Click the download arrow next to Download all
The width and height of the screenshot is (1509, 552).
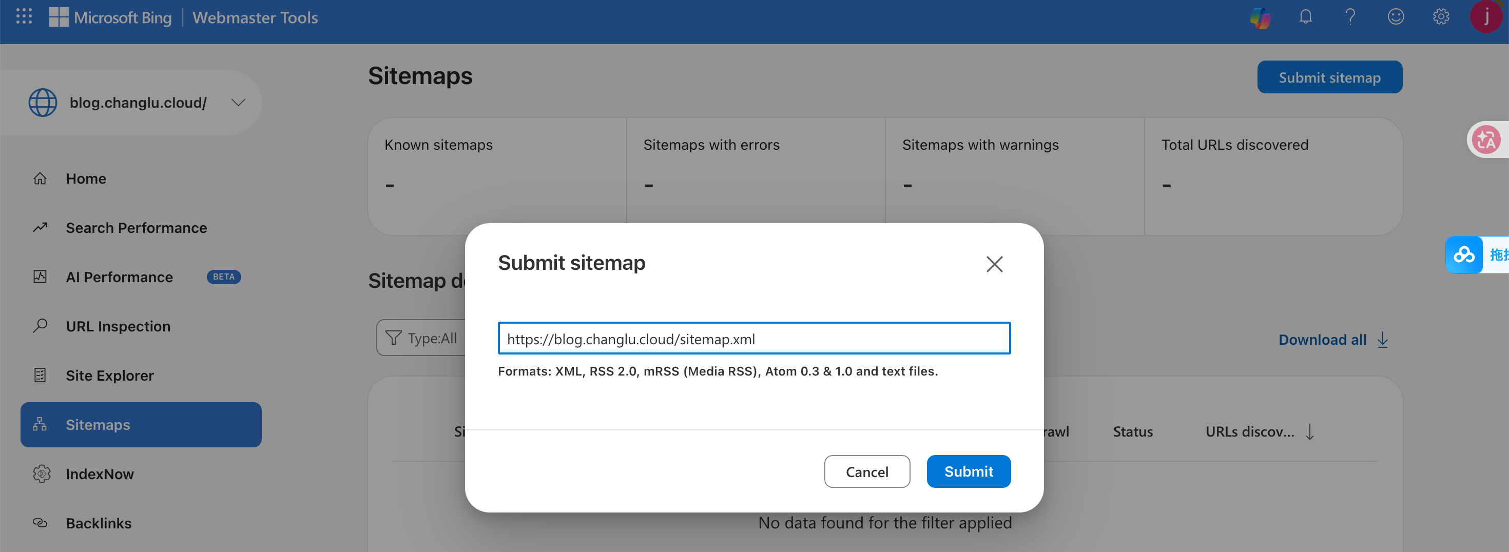coord(1382,340)
